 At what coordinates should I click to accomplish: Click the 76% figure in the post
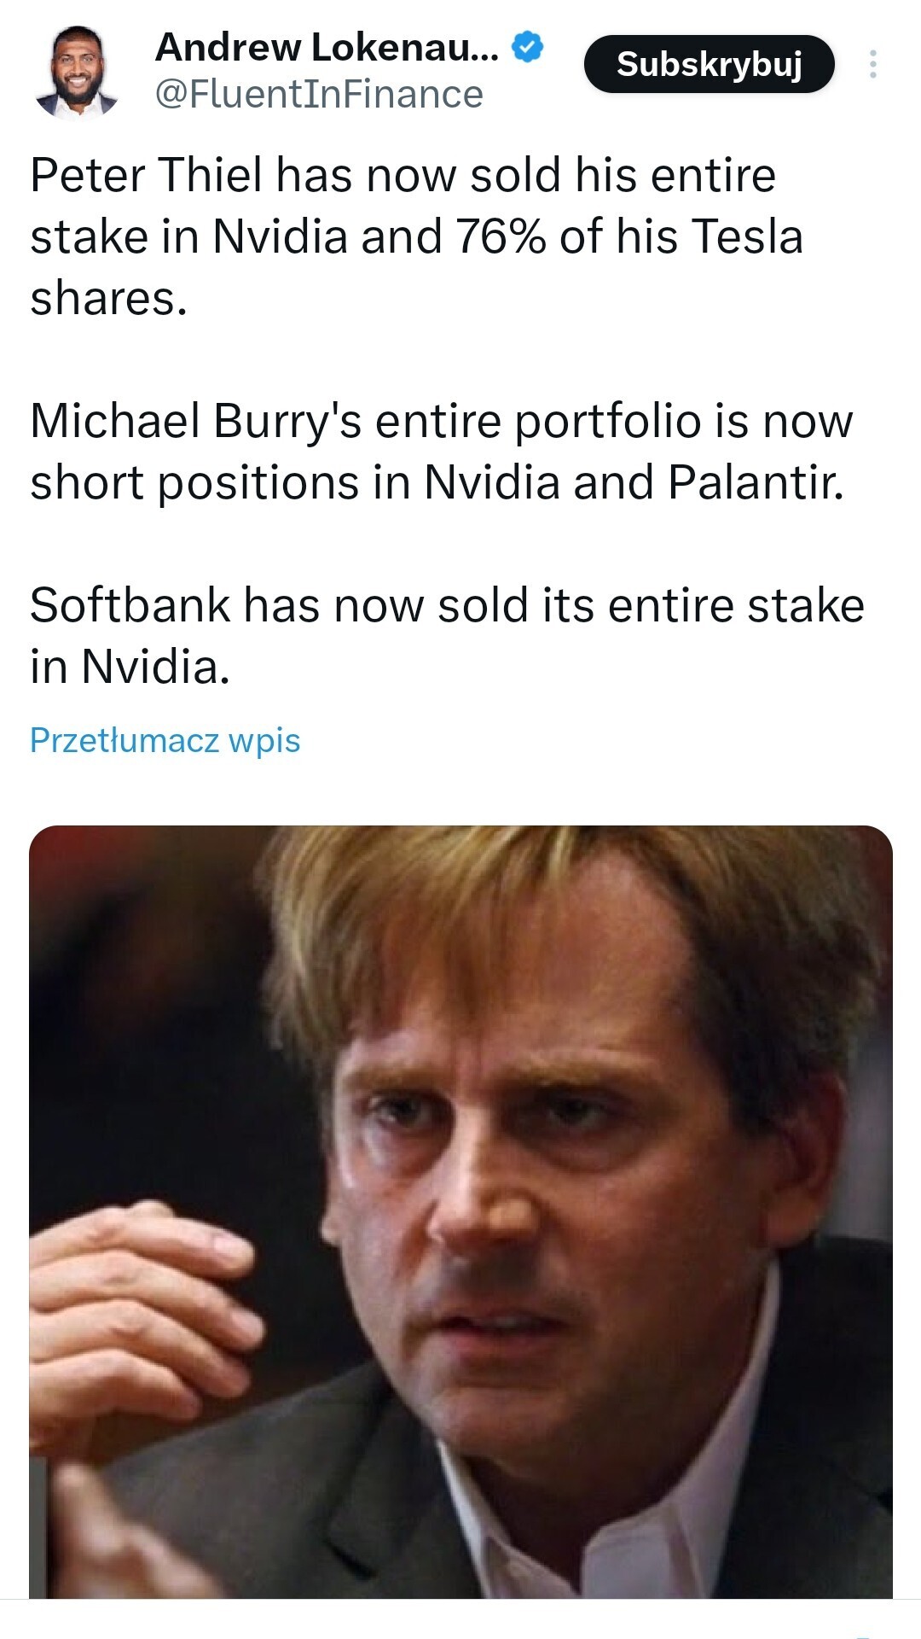pos(500,236)
